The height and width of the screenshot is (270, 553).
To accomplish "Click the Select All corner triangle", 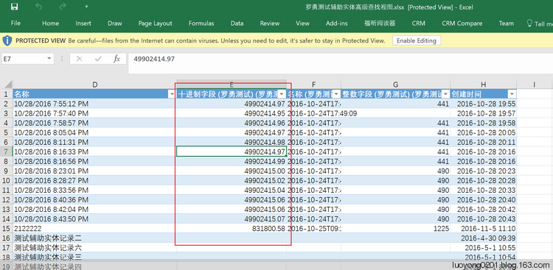I will 8,85.
